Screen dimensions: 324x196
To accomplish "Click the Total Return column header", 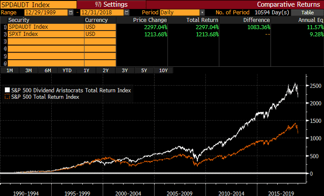I will click(x=202, y=20).
